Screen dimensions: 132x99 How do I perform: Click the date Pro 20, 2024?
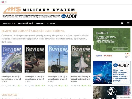[52, 86]
